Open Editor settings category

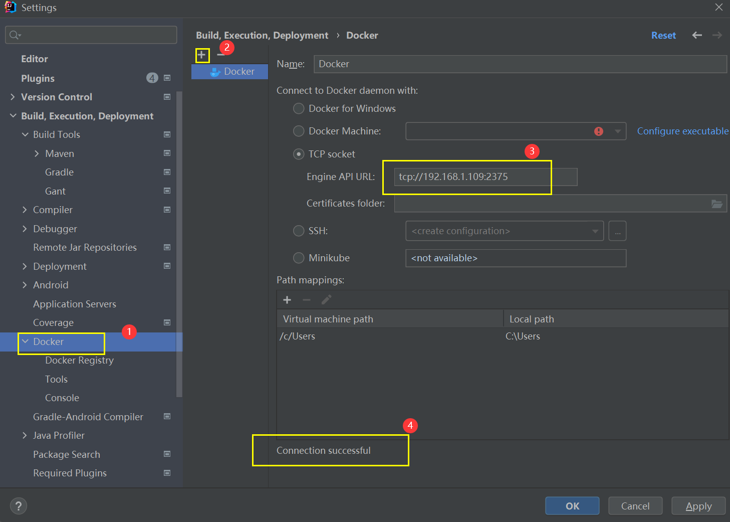pyautogui.click(x=35, y=59)
